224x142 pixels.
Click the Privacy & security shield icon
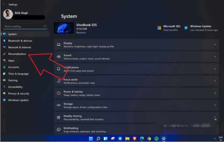(x=4, y=94)
